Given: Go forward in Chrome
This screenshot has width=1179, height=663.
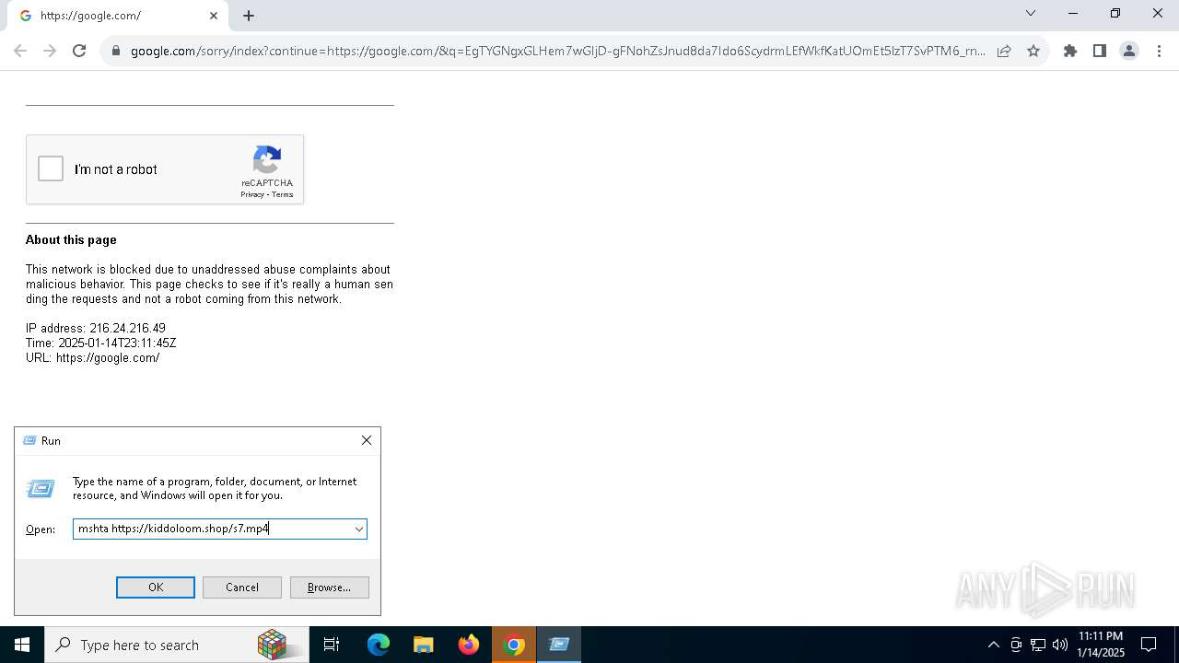Looking at the screenshot, I should (x=50, y=51).
